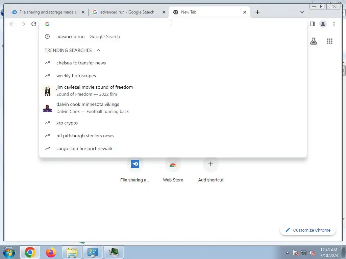Click the muted volume tray icon
Image resolution: width=346 pixels, height=259 pixels.
pyautogui.click(x=312, y=253)
